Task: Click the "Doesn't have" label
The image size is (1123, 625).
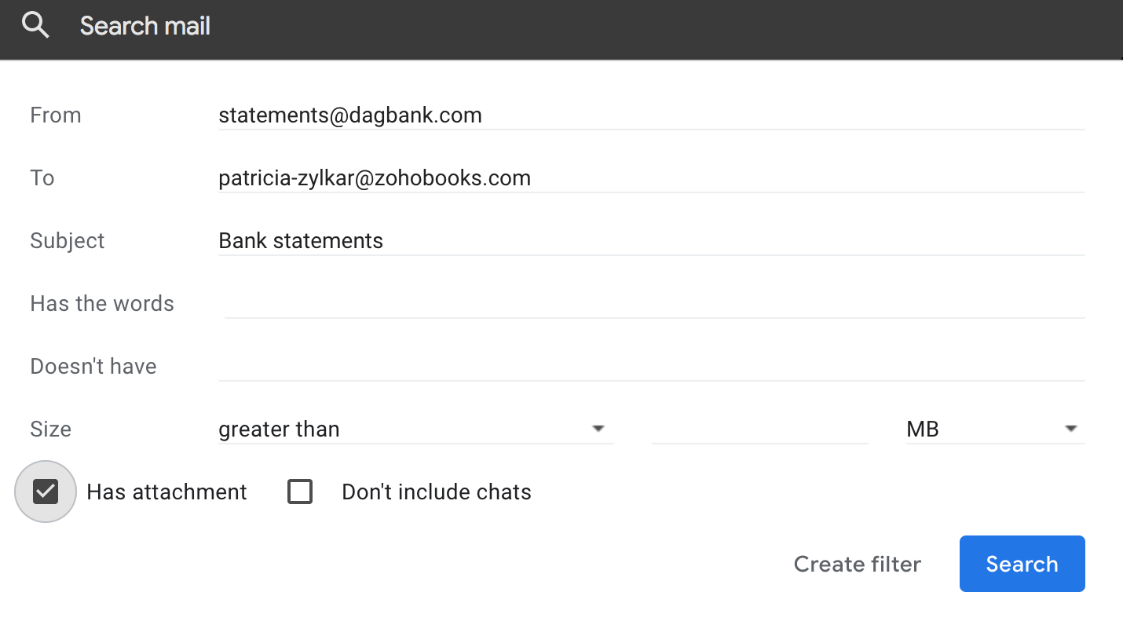Action: [93, 367]
